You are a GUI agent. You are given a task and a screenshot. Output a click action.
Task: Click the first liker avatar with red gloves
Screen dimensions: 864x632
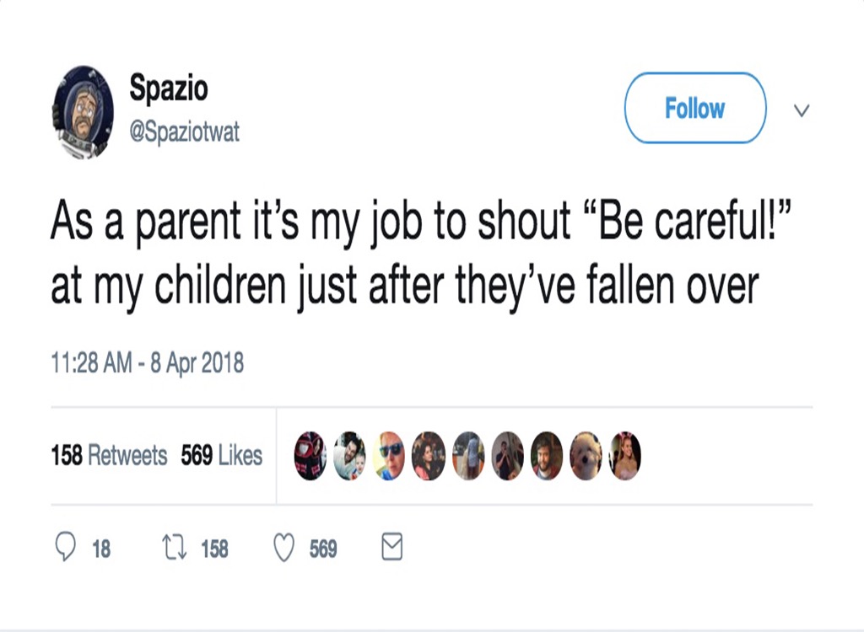pyautogui.click(x=310, y=456)
